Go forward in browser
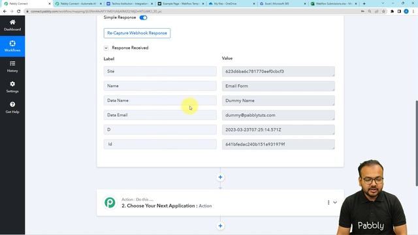 12,12
